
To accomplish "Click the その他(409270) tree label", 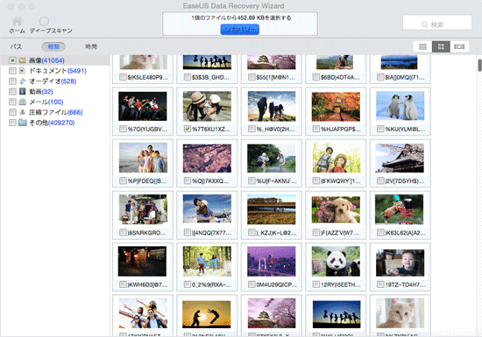I will coord(52,123).
